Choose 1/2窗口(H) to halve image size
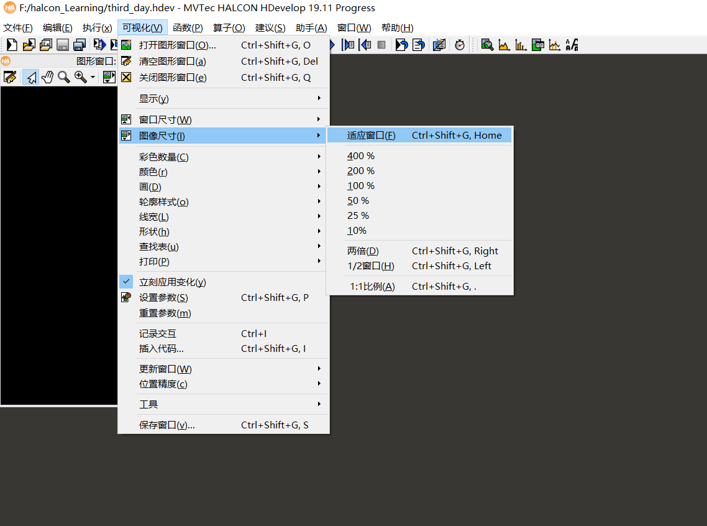Viewport: 707px width, 526px height. tap(419, 265)
